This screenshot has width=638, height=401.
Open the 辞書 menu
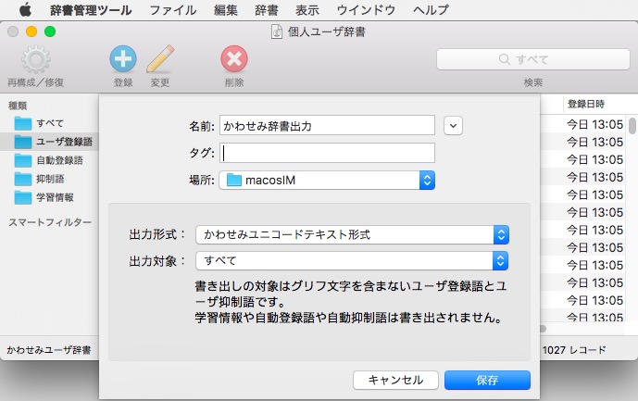point(267,10)
